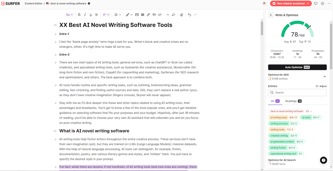Click the 'ai writing tools' entity tag

[x=284, y=117]
